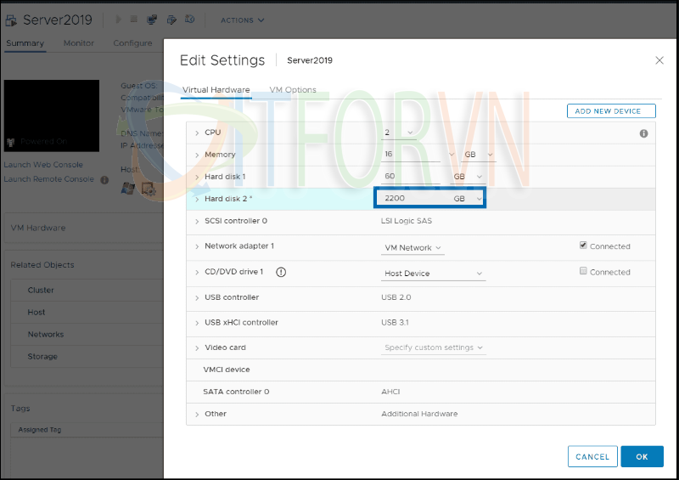679x480 pixels.
Task: Expand the Memory row
Action: (197, 155)
